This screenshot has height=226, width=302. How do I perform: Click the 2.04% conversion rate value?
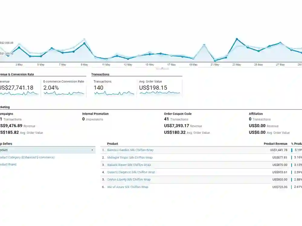pyautogui.click(x=51, y=88)
